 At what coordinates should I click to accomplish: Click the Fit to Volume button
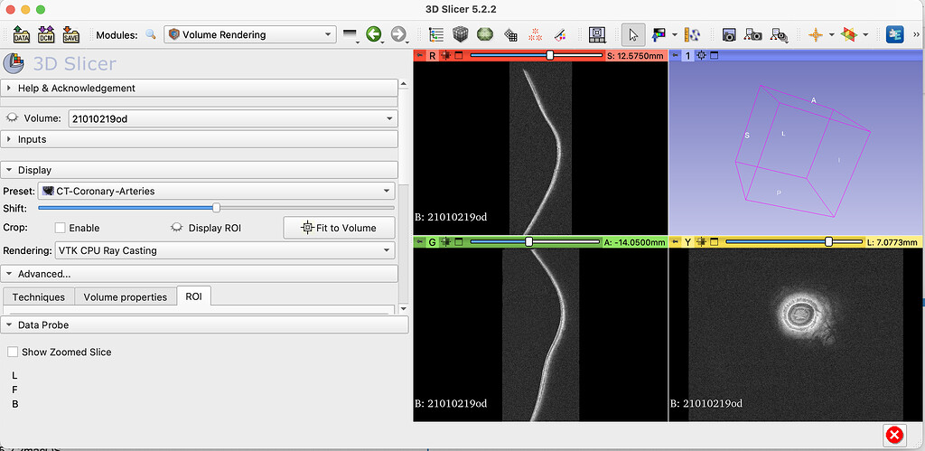pyautogui.click(x=339, y=228)
